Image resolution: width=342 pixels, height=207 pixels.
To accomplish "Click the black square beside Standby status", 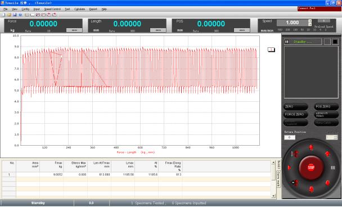I will pos(335,42).
